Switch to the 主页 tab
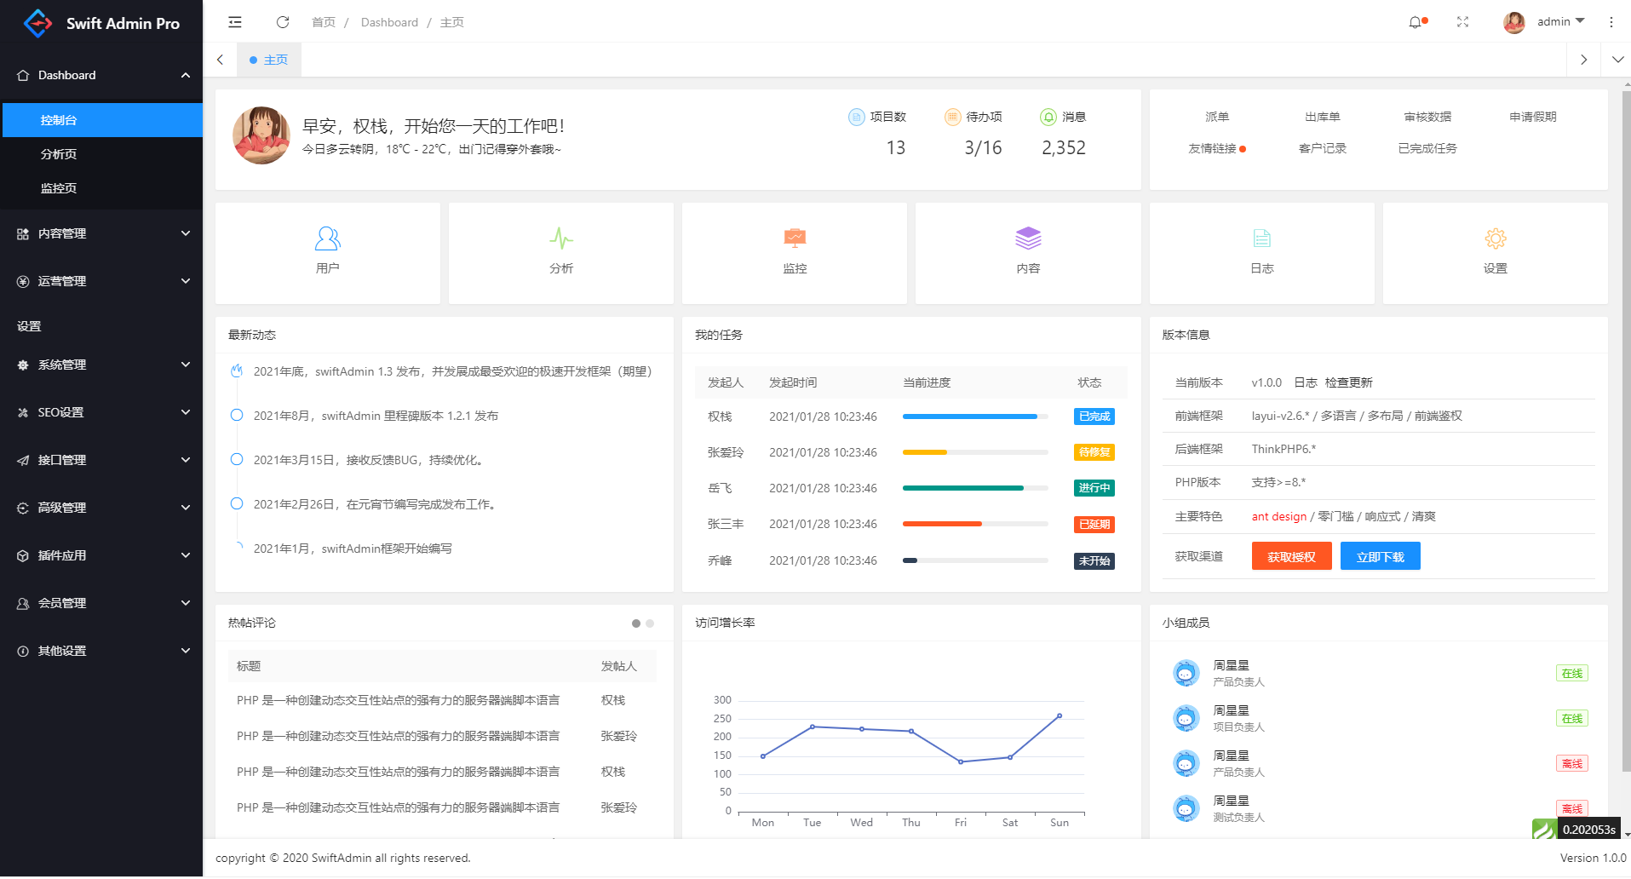 point(269,60)
